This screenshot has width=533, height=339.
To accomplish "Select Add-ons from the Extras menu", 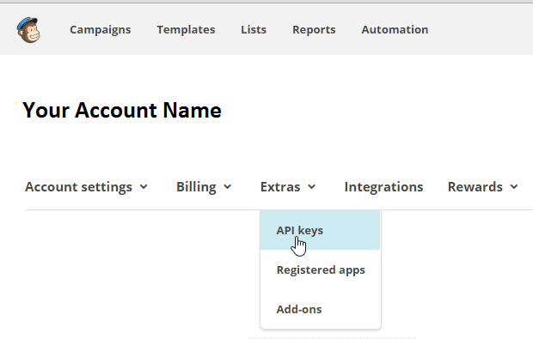I will click(320, 309).
